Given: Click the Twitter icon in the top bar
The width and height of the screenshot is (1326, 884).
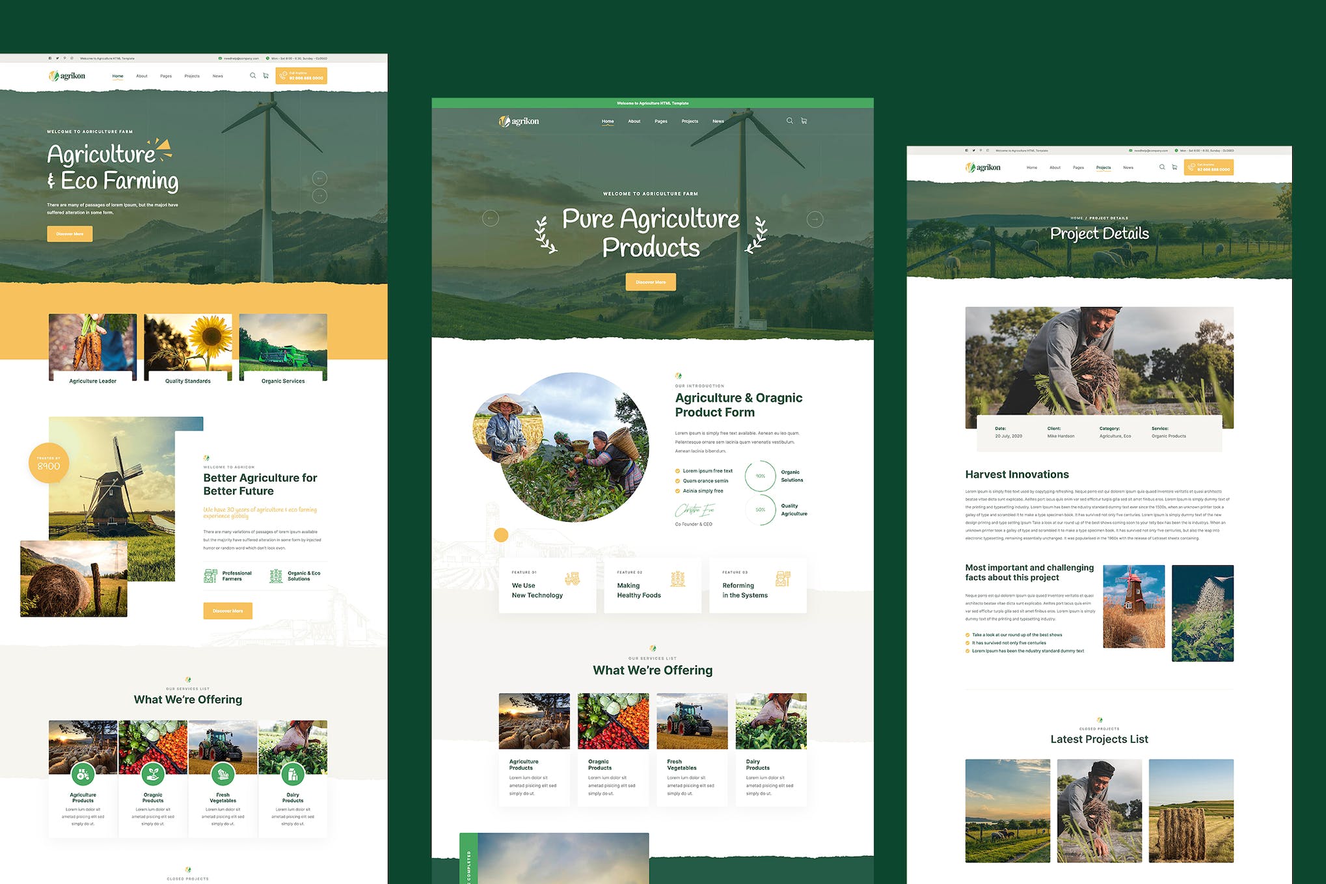Looking at the screenshot, I should tap(57, 58).
